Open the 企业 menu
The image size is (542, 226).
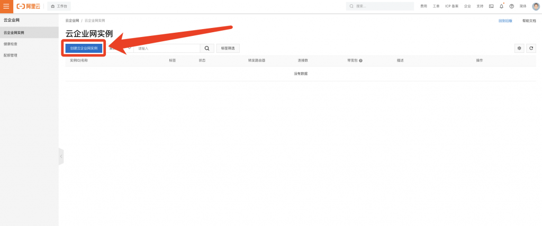point(467,6)
